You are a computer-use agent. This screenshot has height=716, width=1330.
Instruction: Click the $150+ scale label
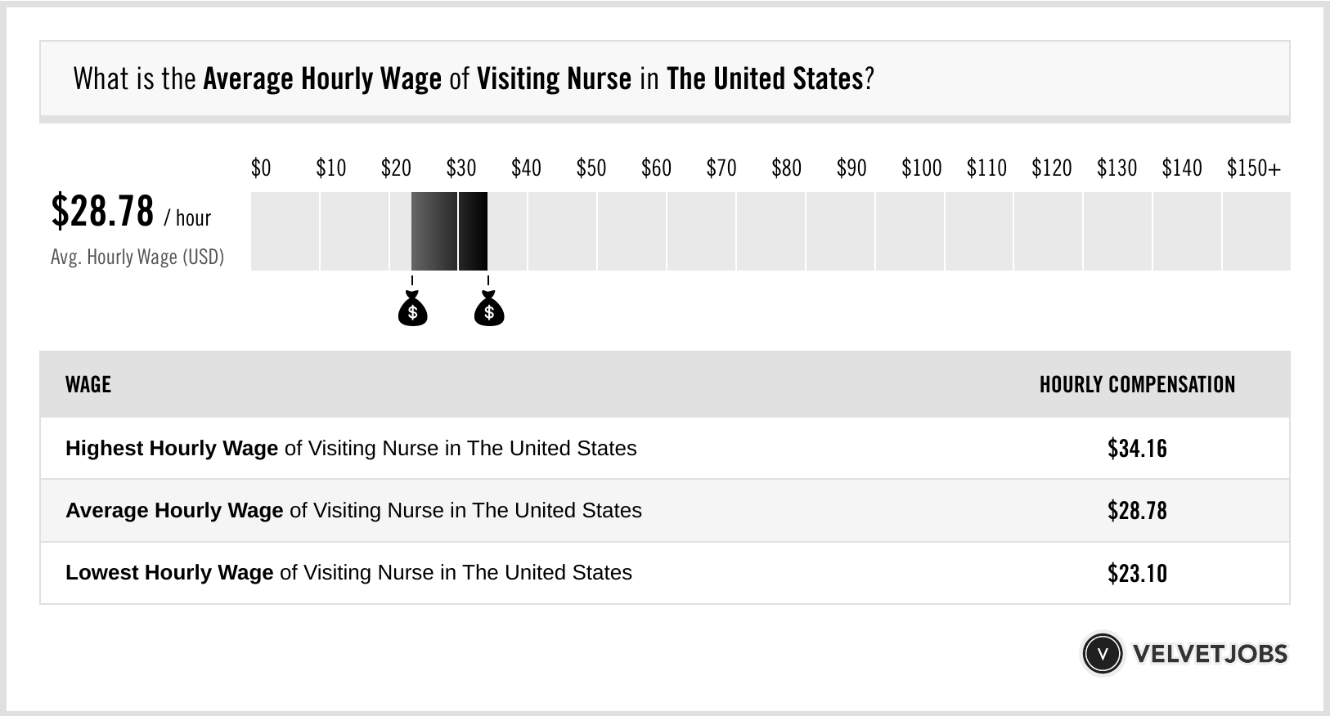pos(1253,168)
